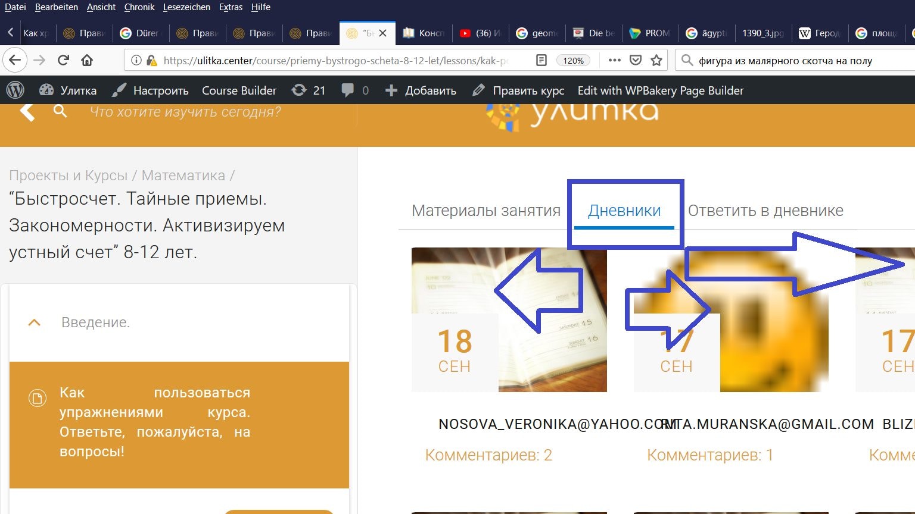
Task: Reload the page with the refresh icon
Action: pyautogui.click(x=63, y=60)
